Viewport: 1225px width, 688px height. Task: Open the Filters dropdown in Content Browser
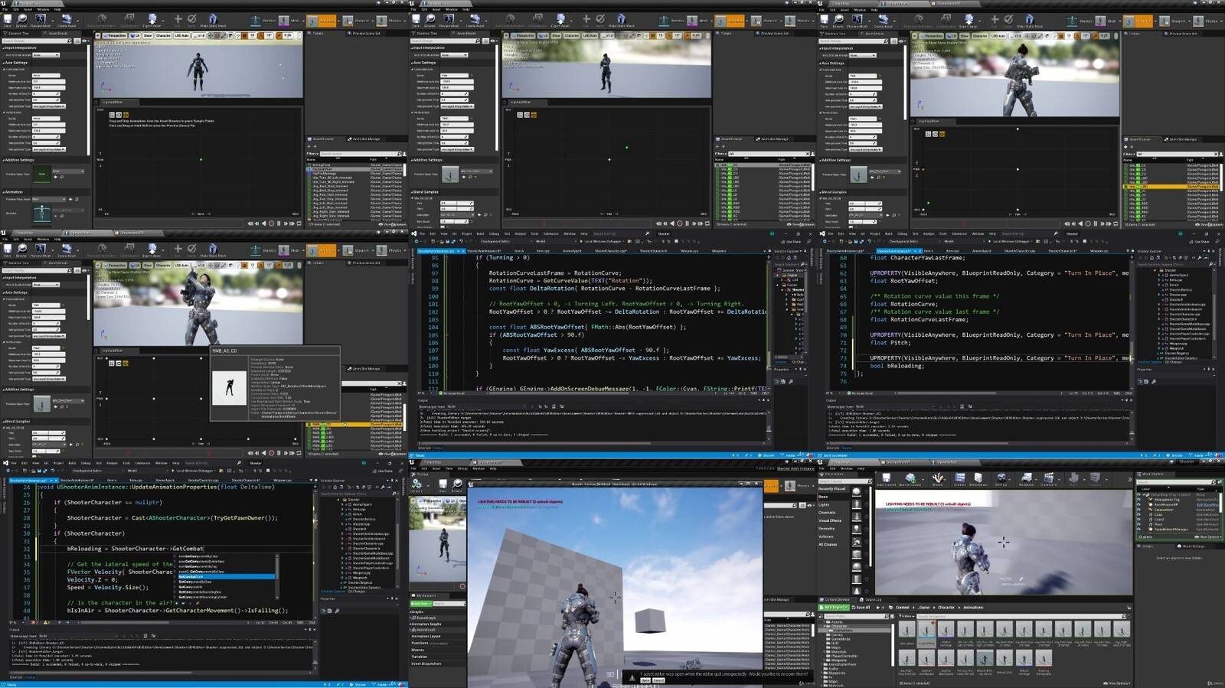[x=906, y=616]
